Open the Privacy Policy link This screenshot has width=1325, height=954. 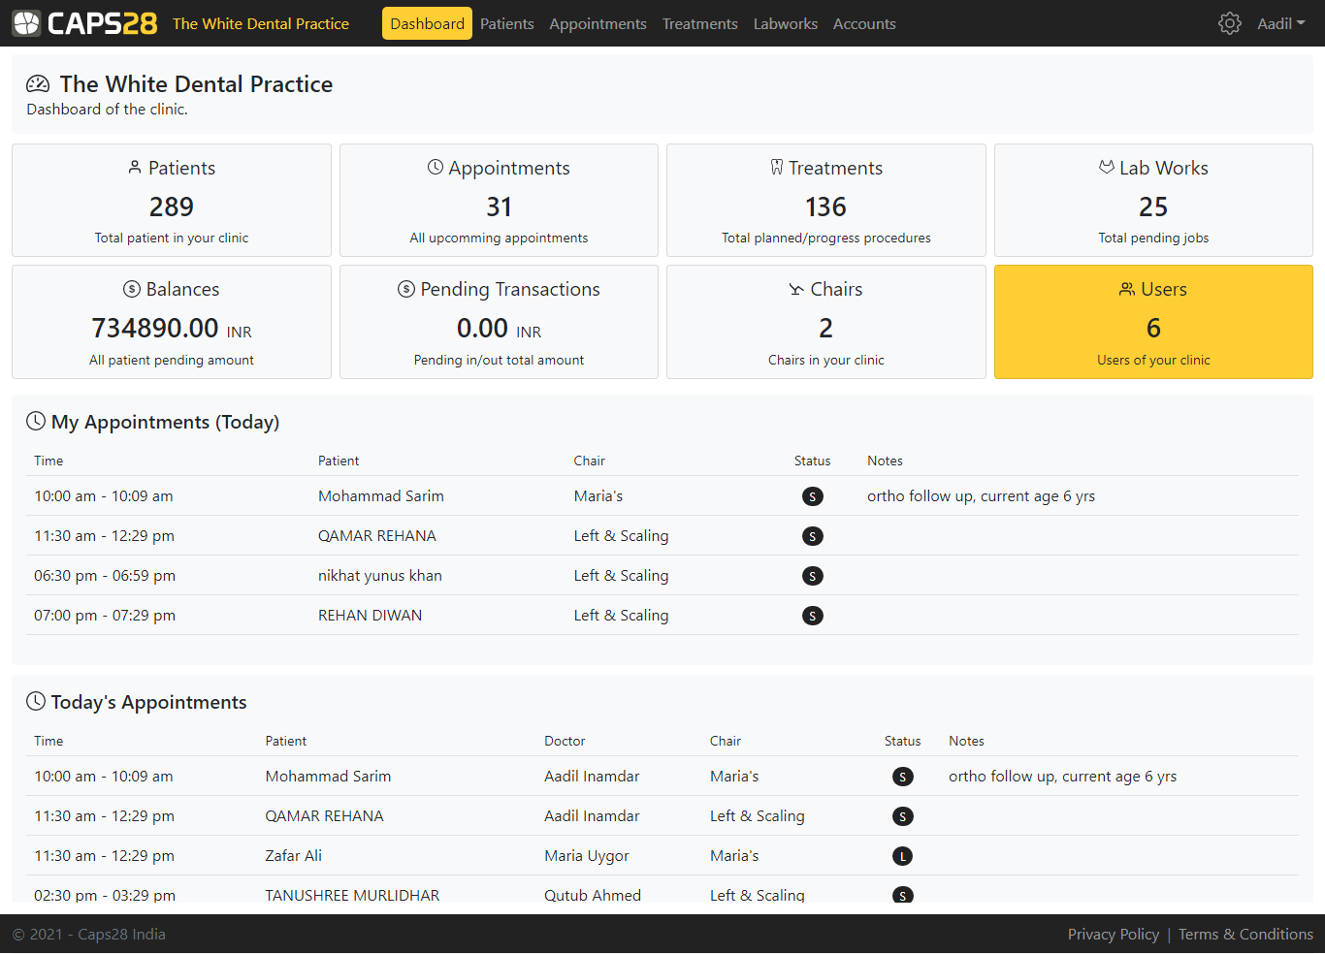tap(1113, 934)
